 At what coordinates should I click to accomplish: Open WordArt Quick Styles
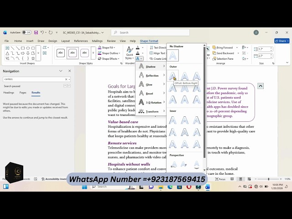pyautogui.click(x=130, y=53)
